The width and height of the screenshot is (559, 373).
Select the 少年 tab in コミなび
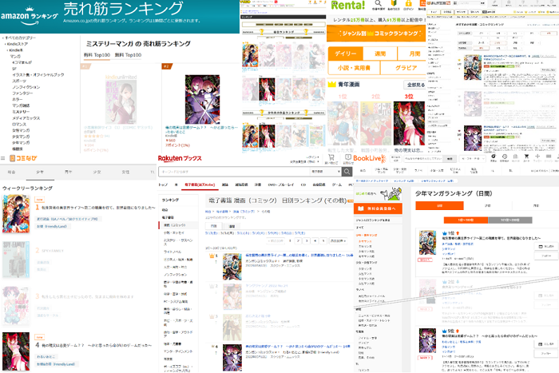pos(40,172)
